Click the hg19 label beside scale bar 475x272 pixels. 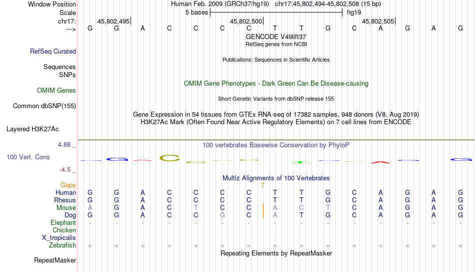tap(354, 13)
